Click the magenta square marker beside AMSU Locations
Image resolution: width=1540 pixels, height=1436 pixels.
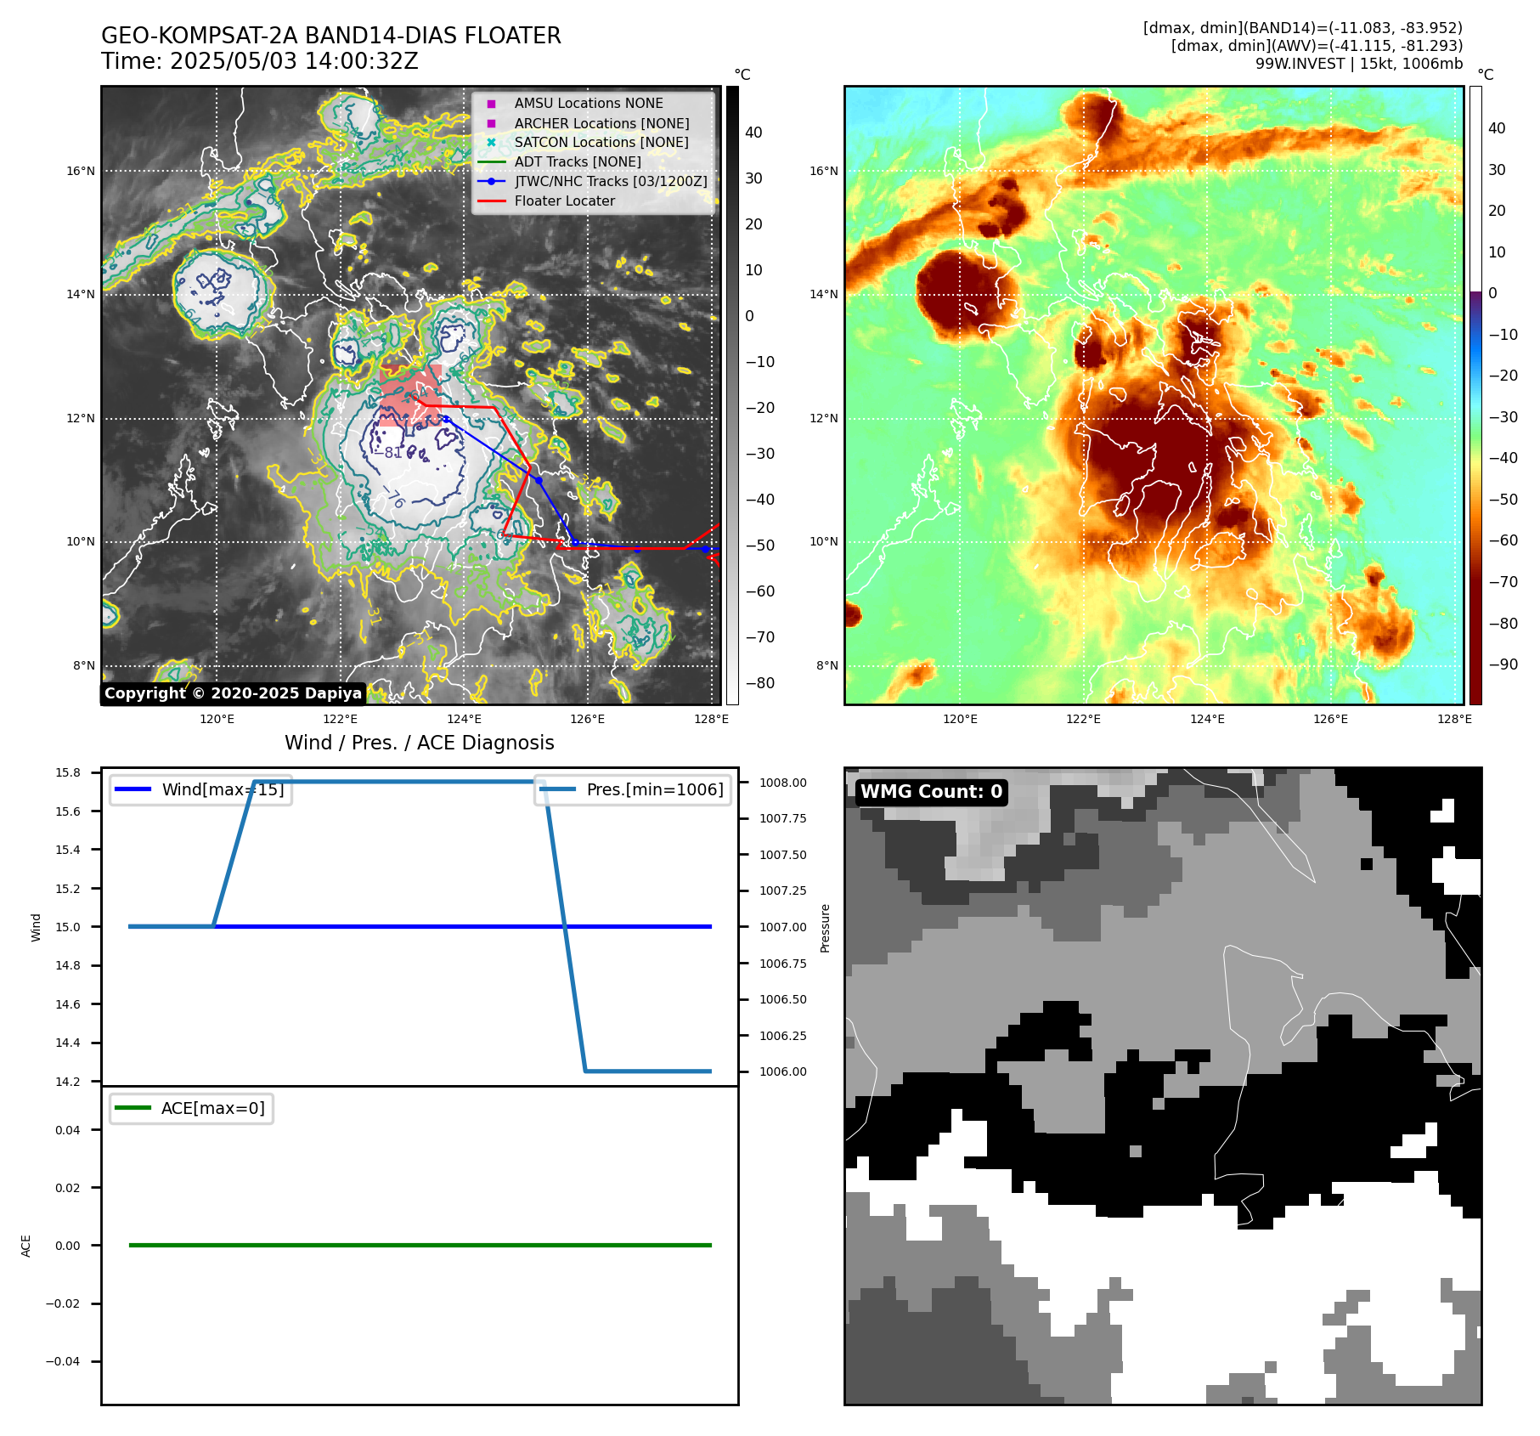tap(491, 104)
